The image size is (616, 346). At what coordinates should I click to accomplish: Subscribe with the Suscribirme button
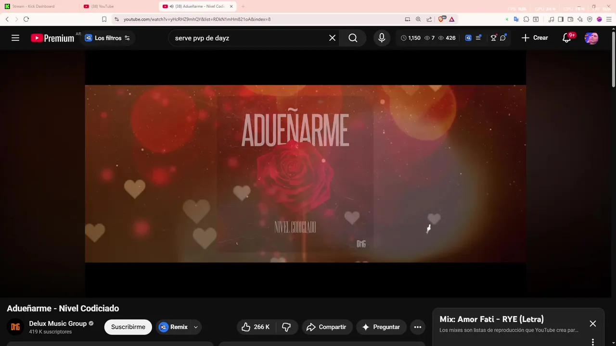click(x=128, y=327)
